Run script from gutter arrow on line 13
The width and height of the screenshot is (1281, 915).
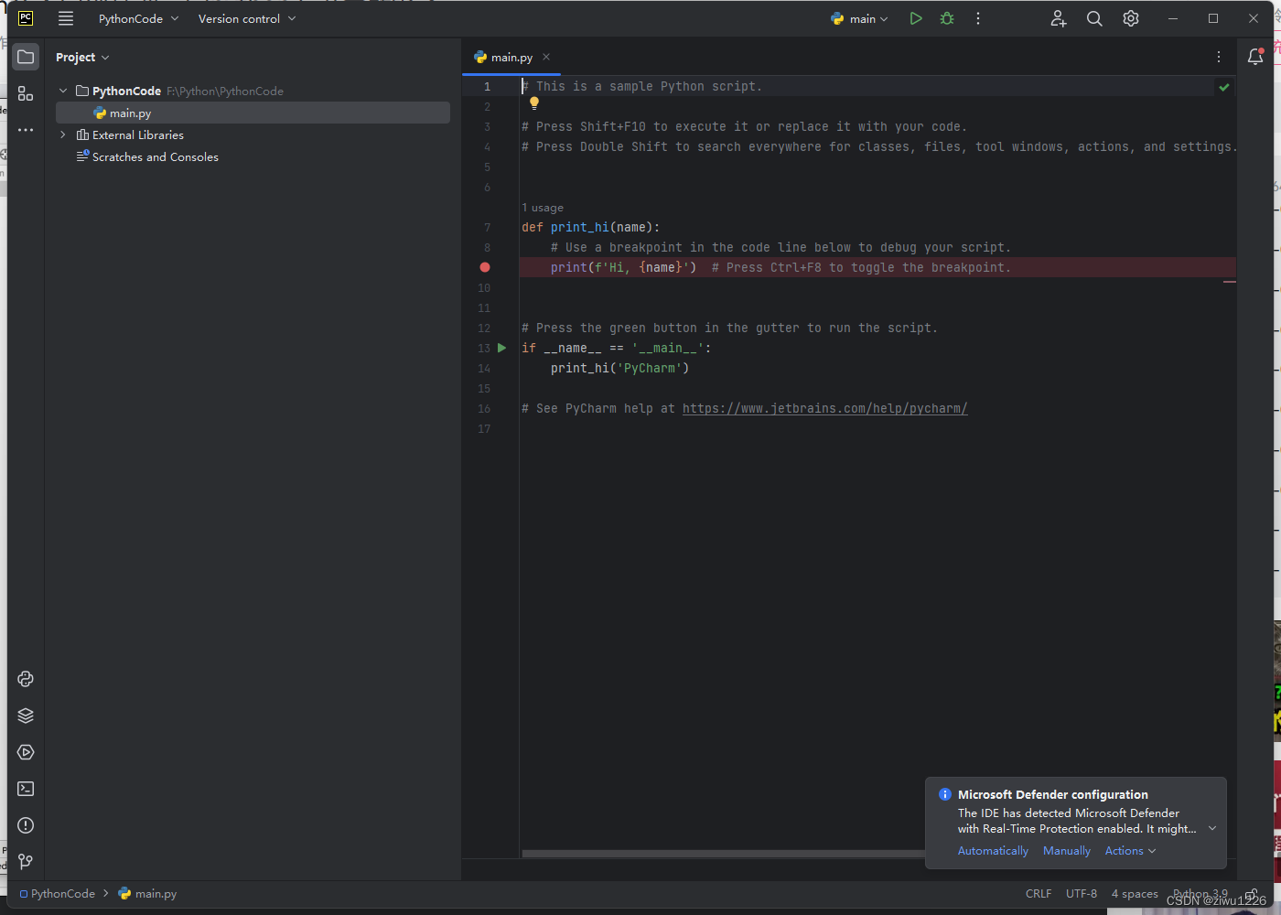click(x=501, y=348)
